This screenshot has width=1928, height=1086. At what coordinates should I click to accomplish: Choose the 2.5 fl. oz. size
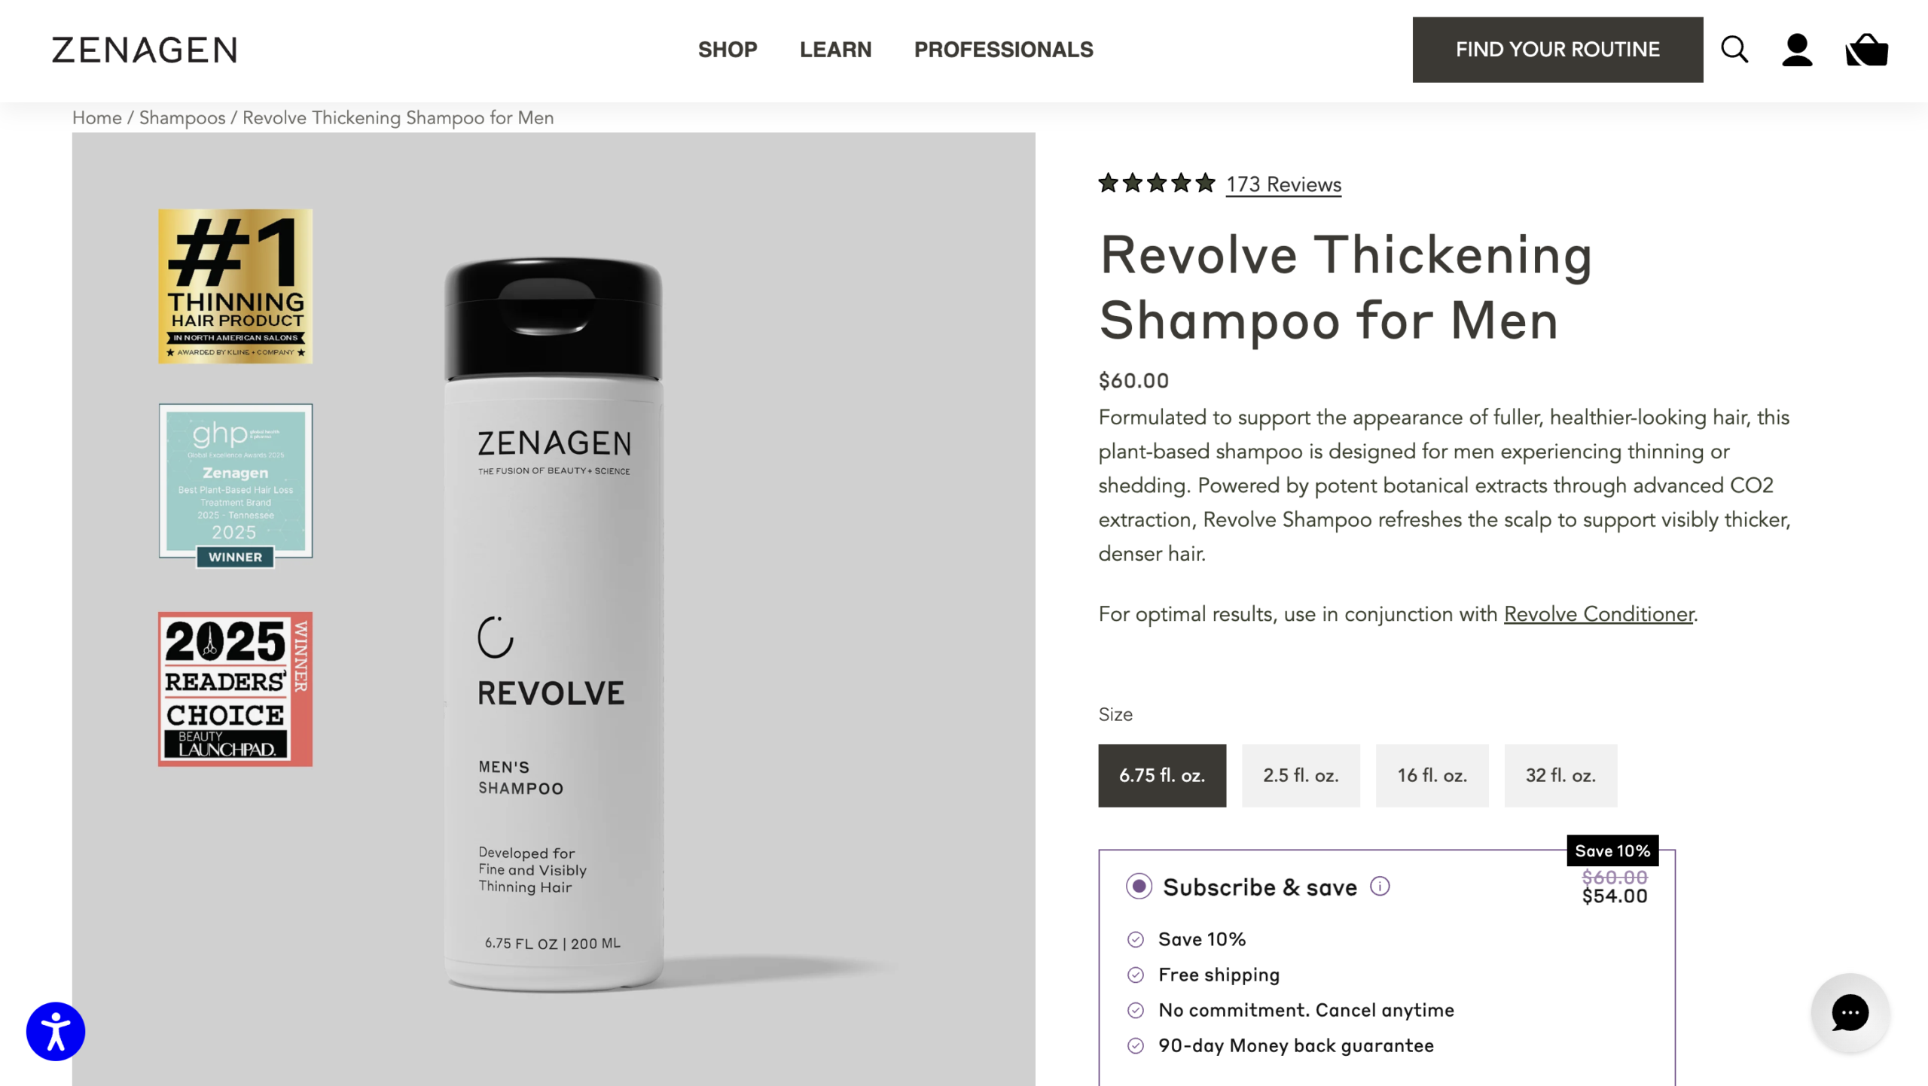pyautogui.click(x=1301, y=775)
